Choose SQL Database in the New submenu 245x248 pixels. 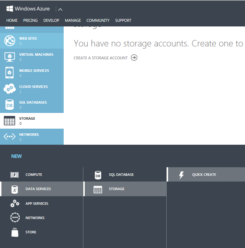click(121, 175)
